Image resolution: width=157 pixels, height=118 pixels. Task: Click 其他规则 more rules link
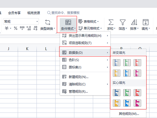coord(128,114)
